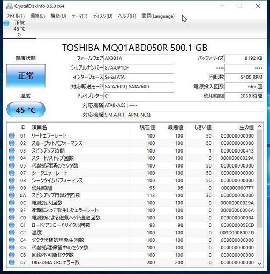270x274 pixels.
Task: Select the 代替処理済のセクタ数 attribute name
Action: [55, 165]
